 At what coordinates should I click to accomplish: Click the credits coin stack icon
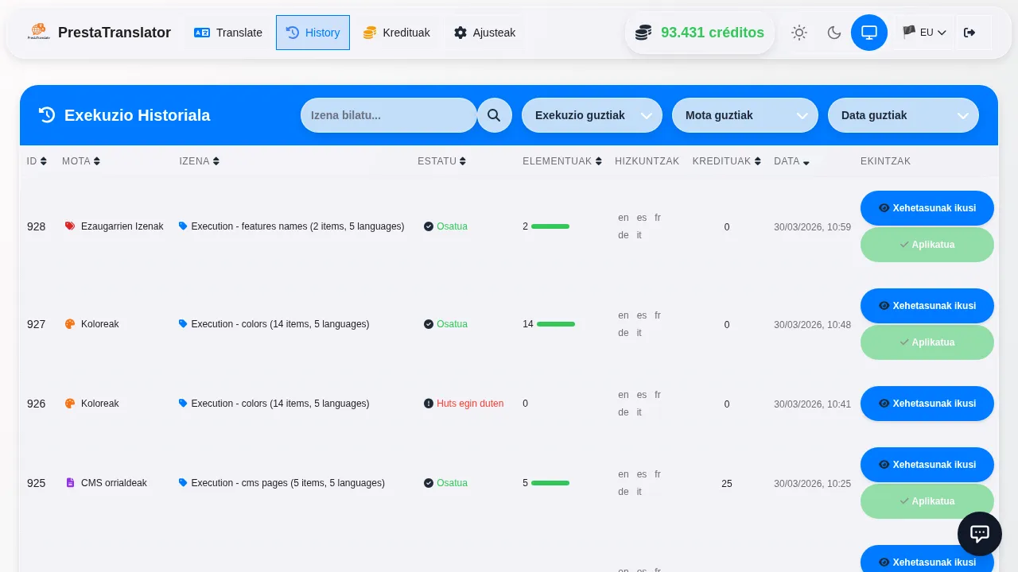point(643,33)
